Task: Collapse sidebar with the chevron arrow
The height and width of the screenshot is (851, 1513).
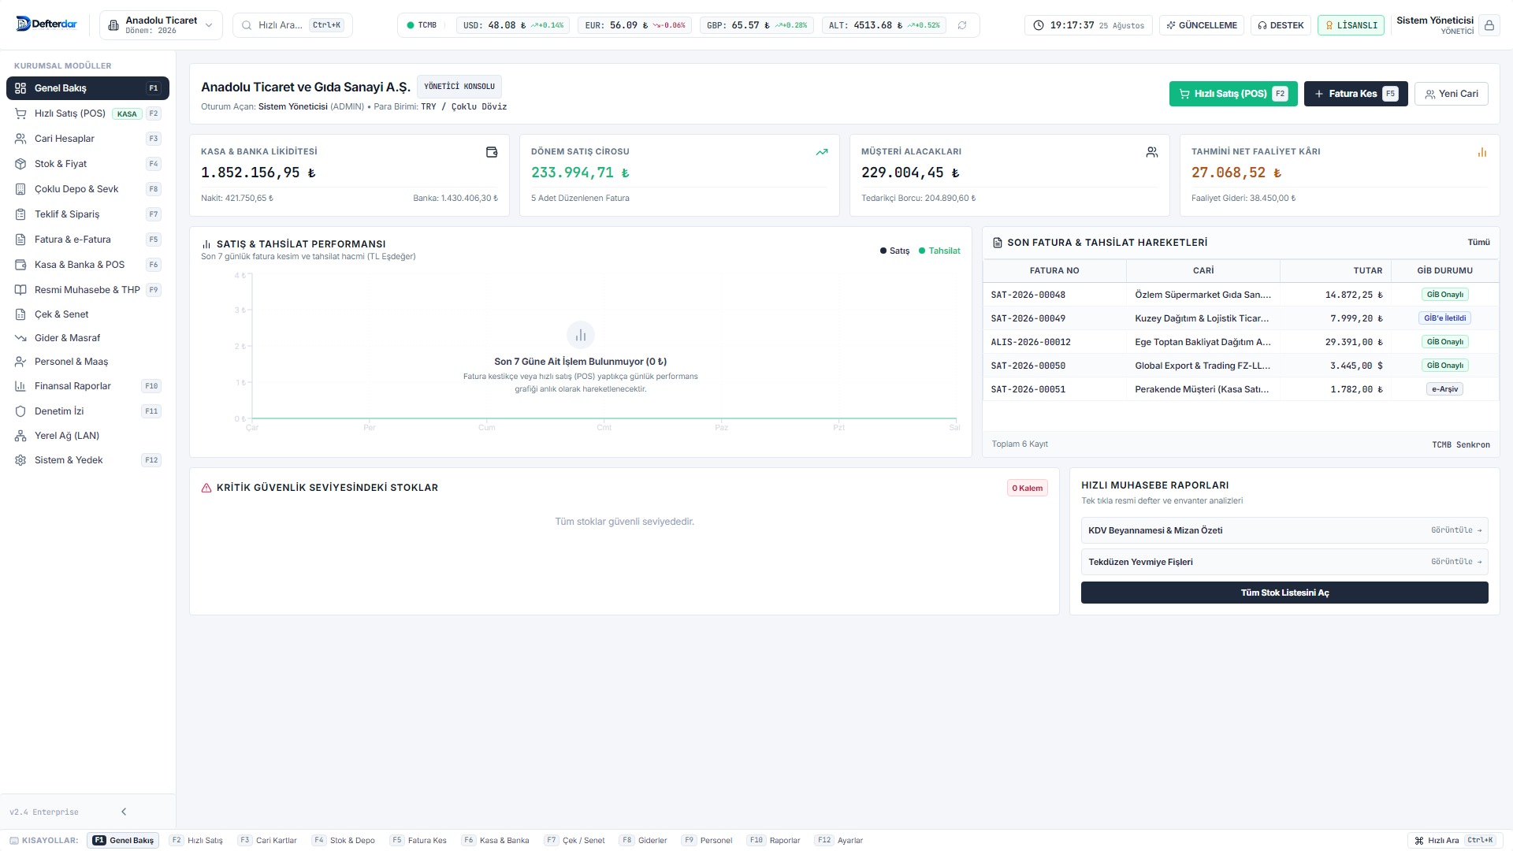Action: pos(124,812)
